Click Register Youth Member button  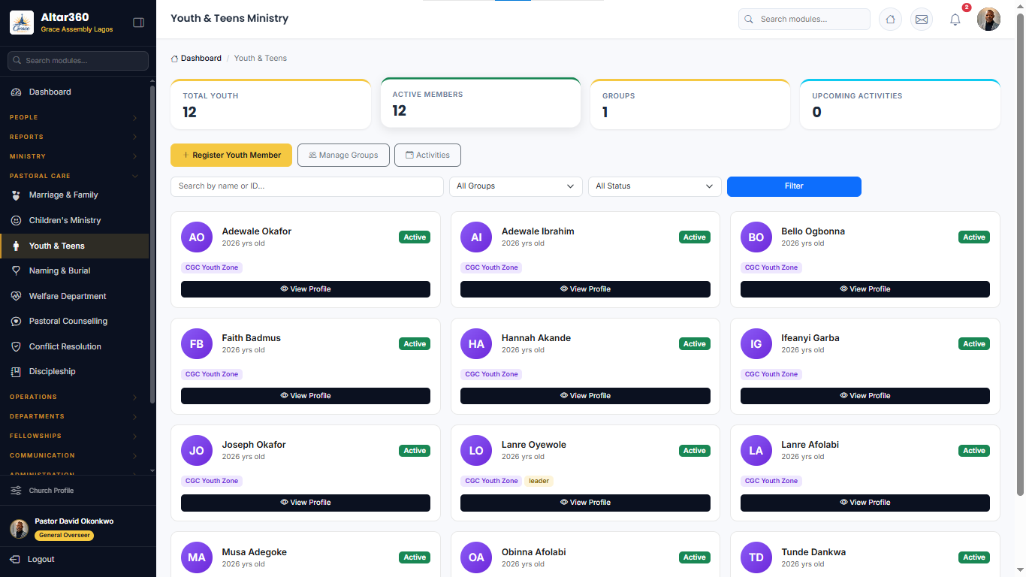point(231,155)
